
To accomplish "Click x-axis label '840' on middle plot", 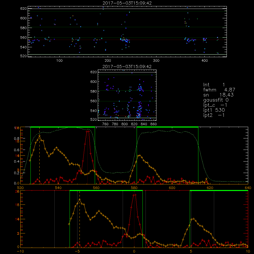I will [144, 124].
